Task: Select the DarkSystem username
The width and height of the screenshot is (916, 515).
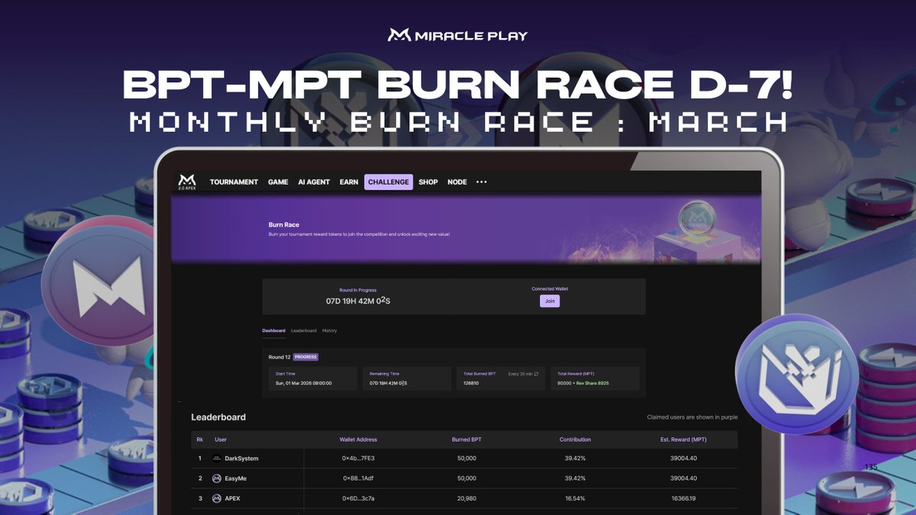Action: click(241, 459)
